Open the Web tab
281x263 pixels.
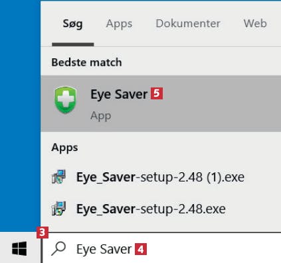(255, 24)
